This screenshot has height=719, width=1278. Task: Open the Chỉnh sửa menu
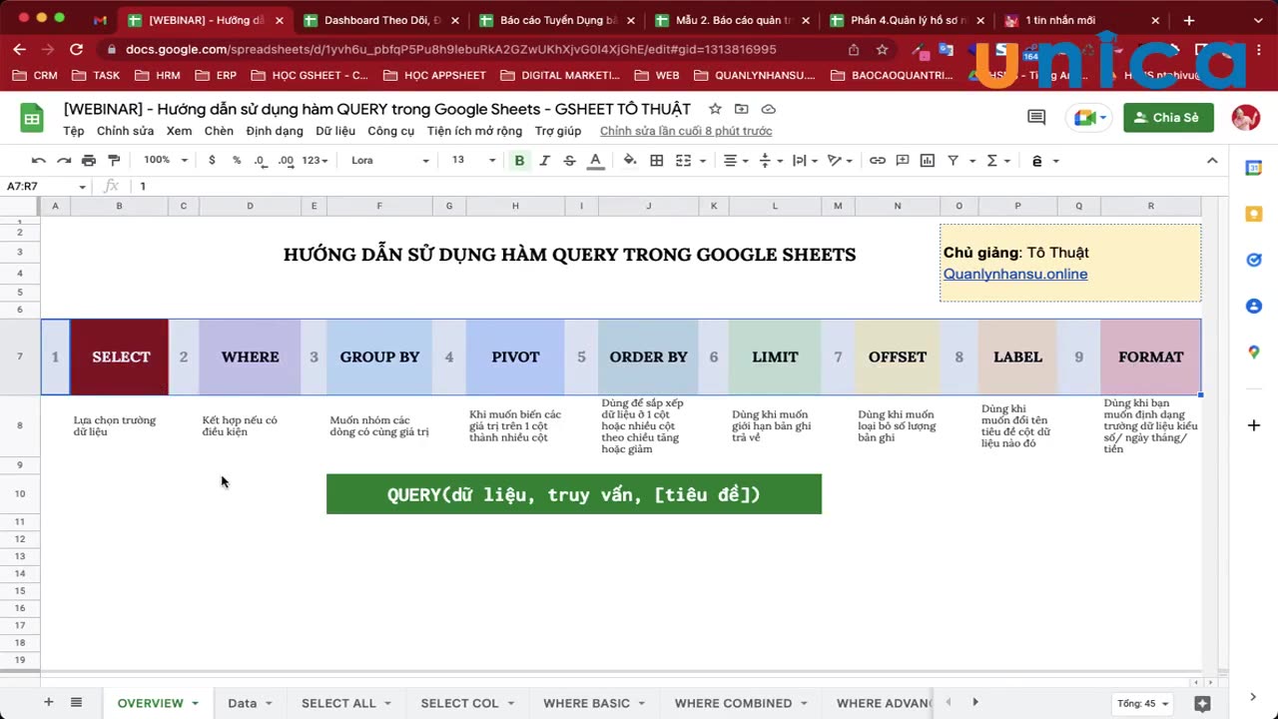(x=126, y=131)
